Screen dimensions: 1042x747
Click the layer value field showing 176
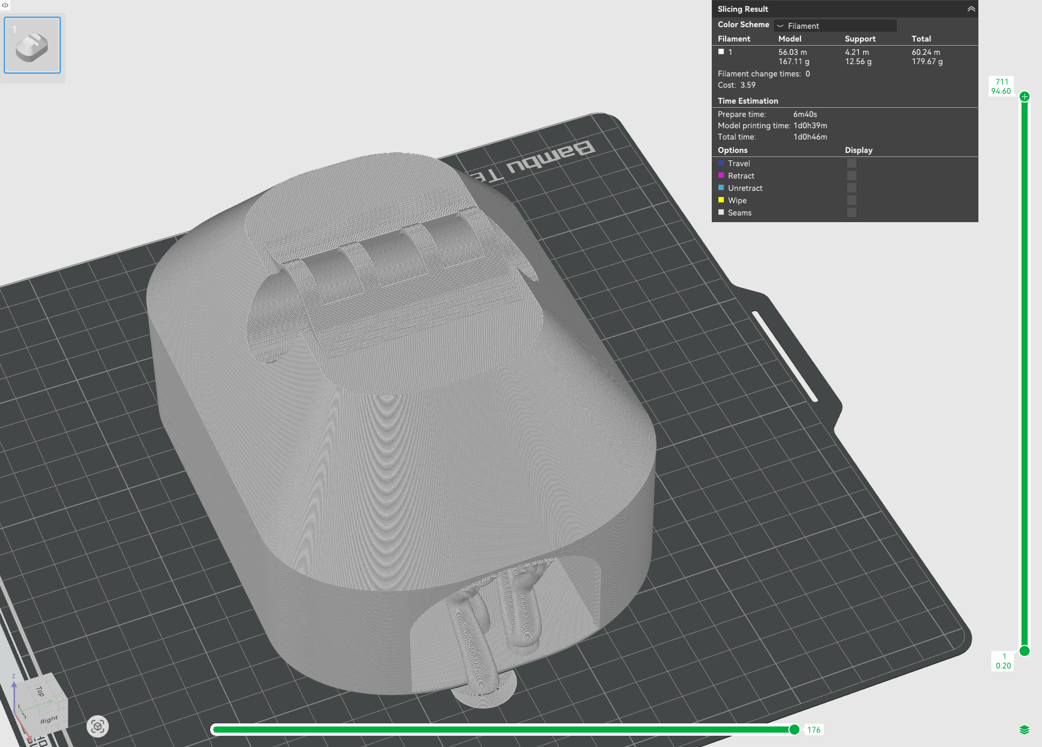coord(814,729)
